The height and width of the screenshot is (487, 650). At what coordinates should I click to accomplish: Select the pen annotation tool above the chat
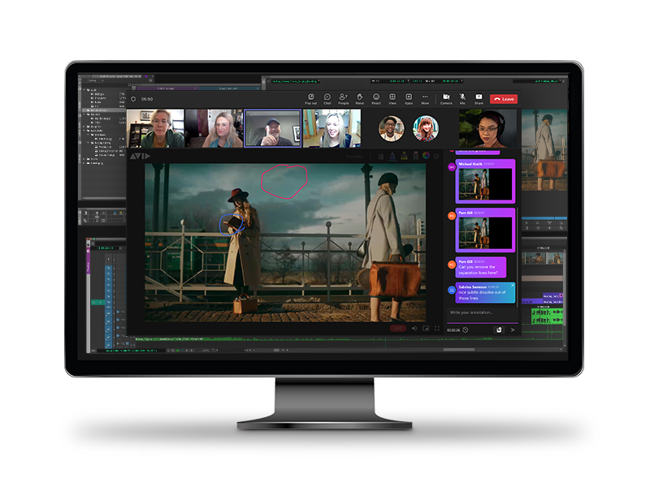point(392,156)
